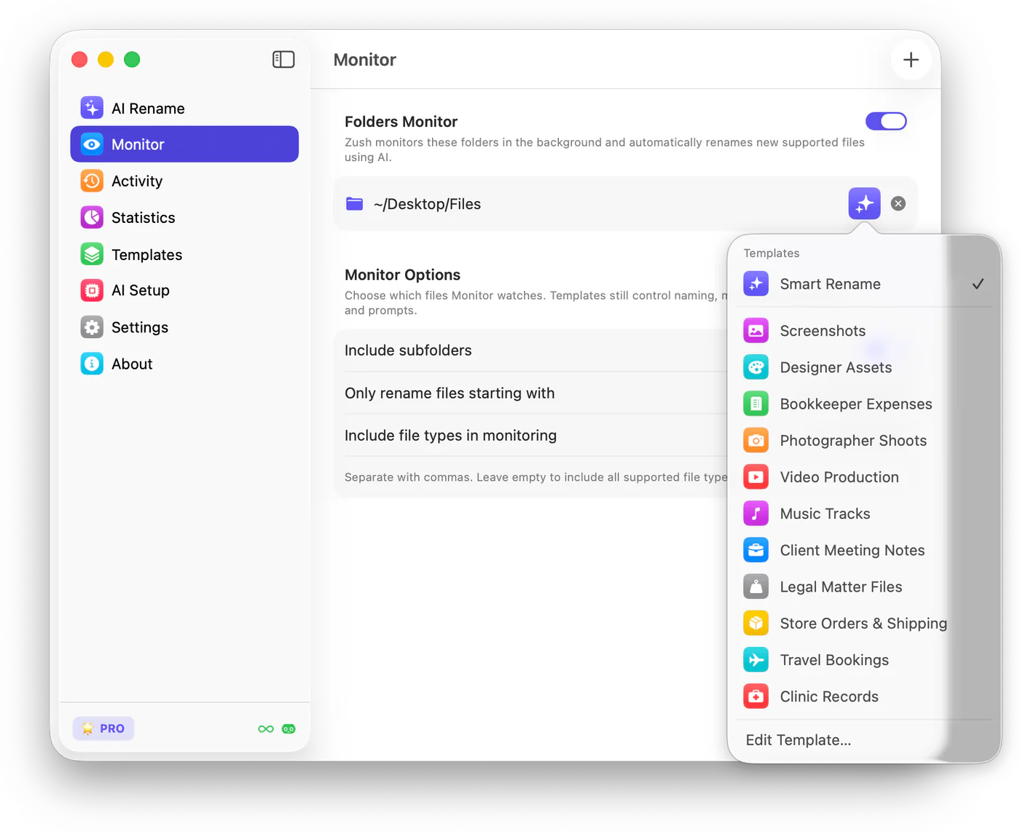Screen dimensions: 1020x832
Task: Click 'Include file types in monitoring' label
Action: click(450, 436)
